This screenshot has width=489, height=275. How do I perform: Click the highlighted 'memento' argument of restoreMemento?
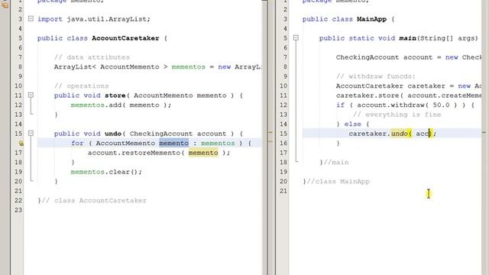203,153
